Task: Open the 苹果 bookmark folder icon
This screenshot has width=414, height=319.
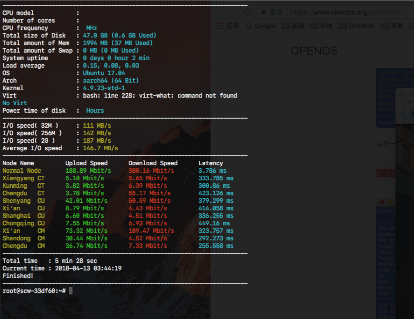Action: pyautogui.click(x=385, y=26)
